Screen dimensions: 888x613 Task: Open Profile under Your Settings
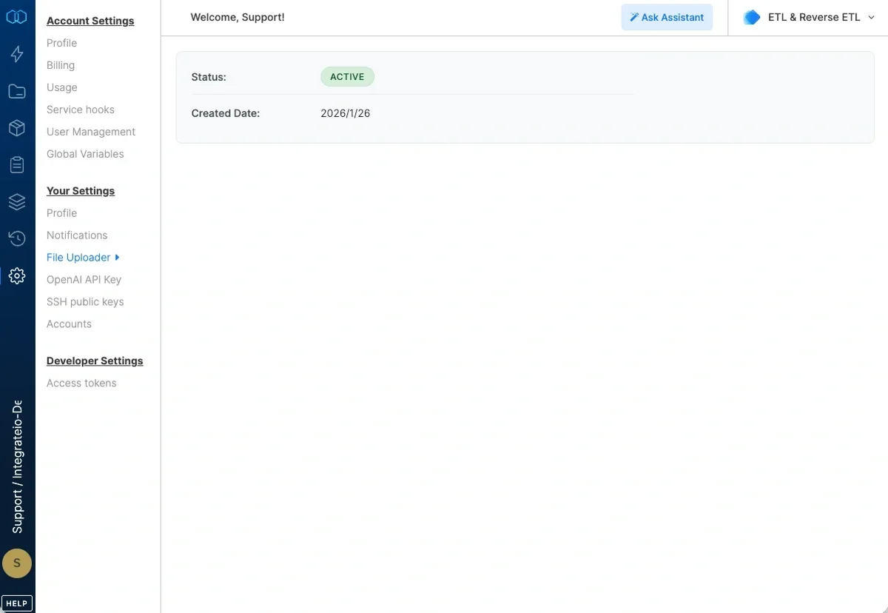pyautogui.click(x=61, y=213)
